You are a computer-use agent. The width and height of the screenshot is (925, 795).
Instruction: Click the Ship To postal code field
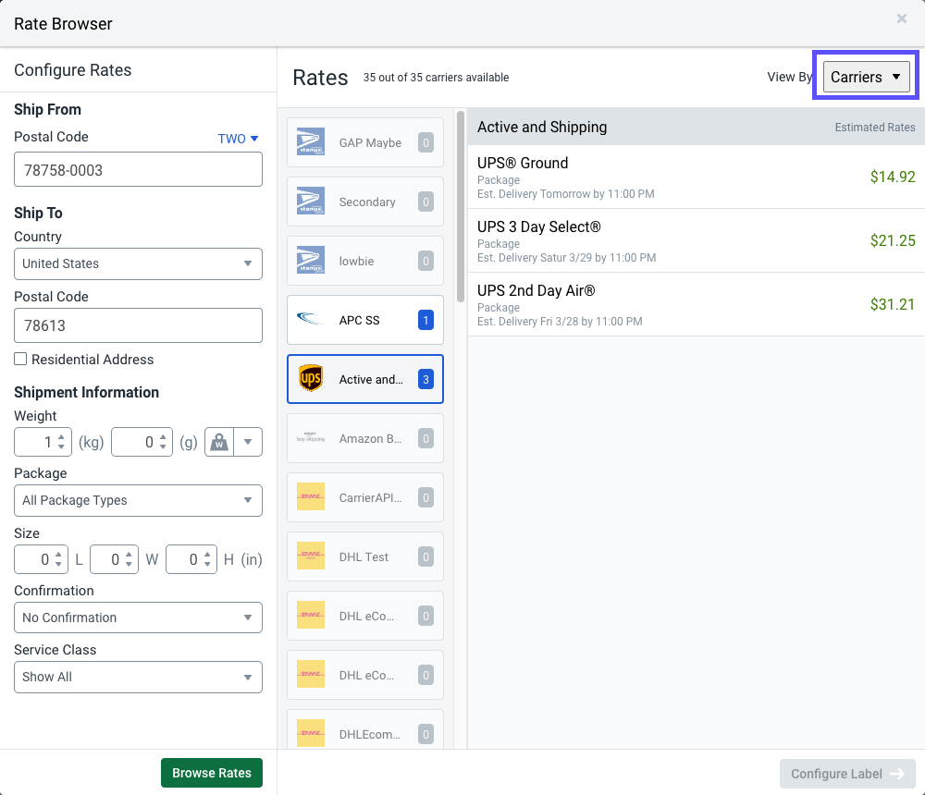pos(138,325)
